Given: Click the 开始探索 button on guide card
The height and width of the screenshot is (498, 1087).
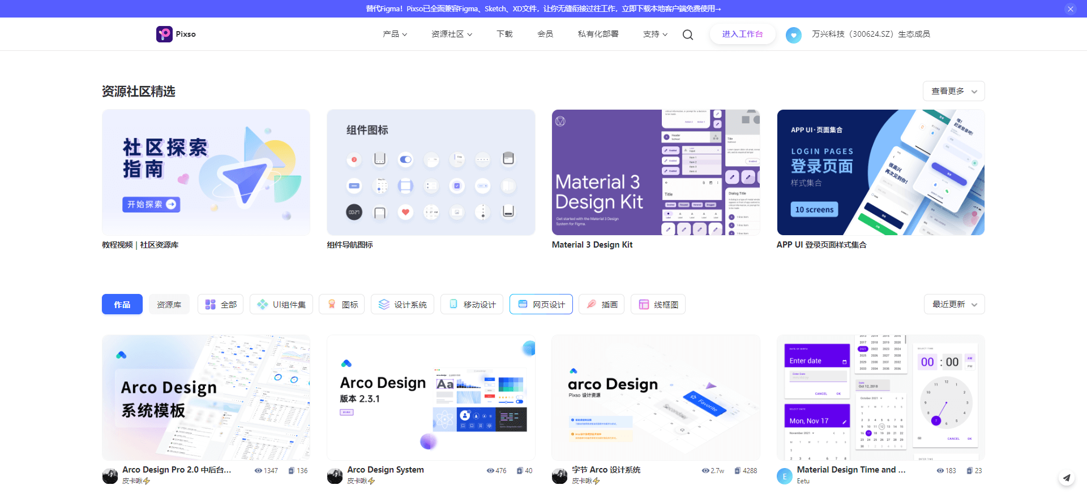Looking at the screenshot, I should coord(151,204).
